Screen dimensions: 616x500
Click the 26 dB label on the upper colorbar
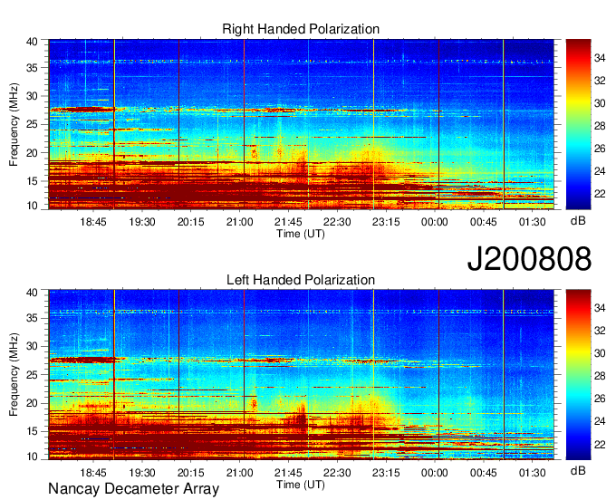pyautogui.click(x=600, y=149)
